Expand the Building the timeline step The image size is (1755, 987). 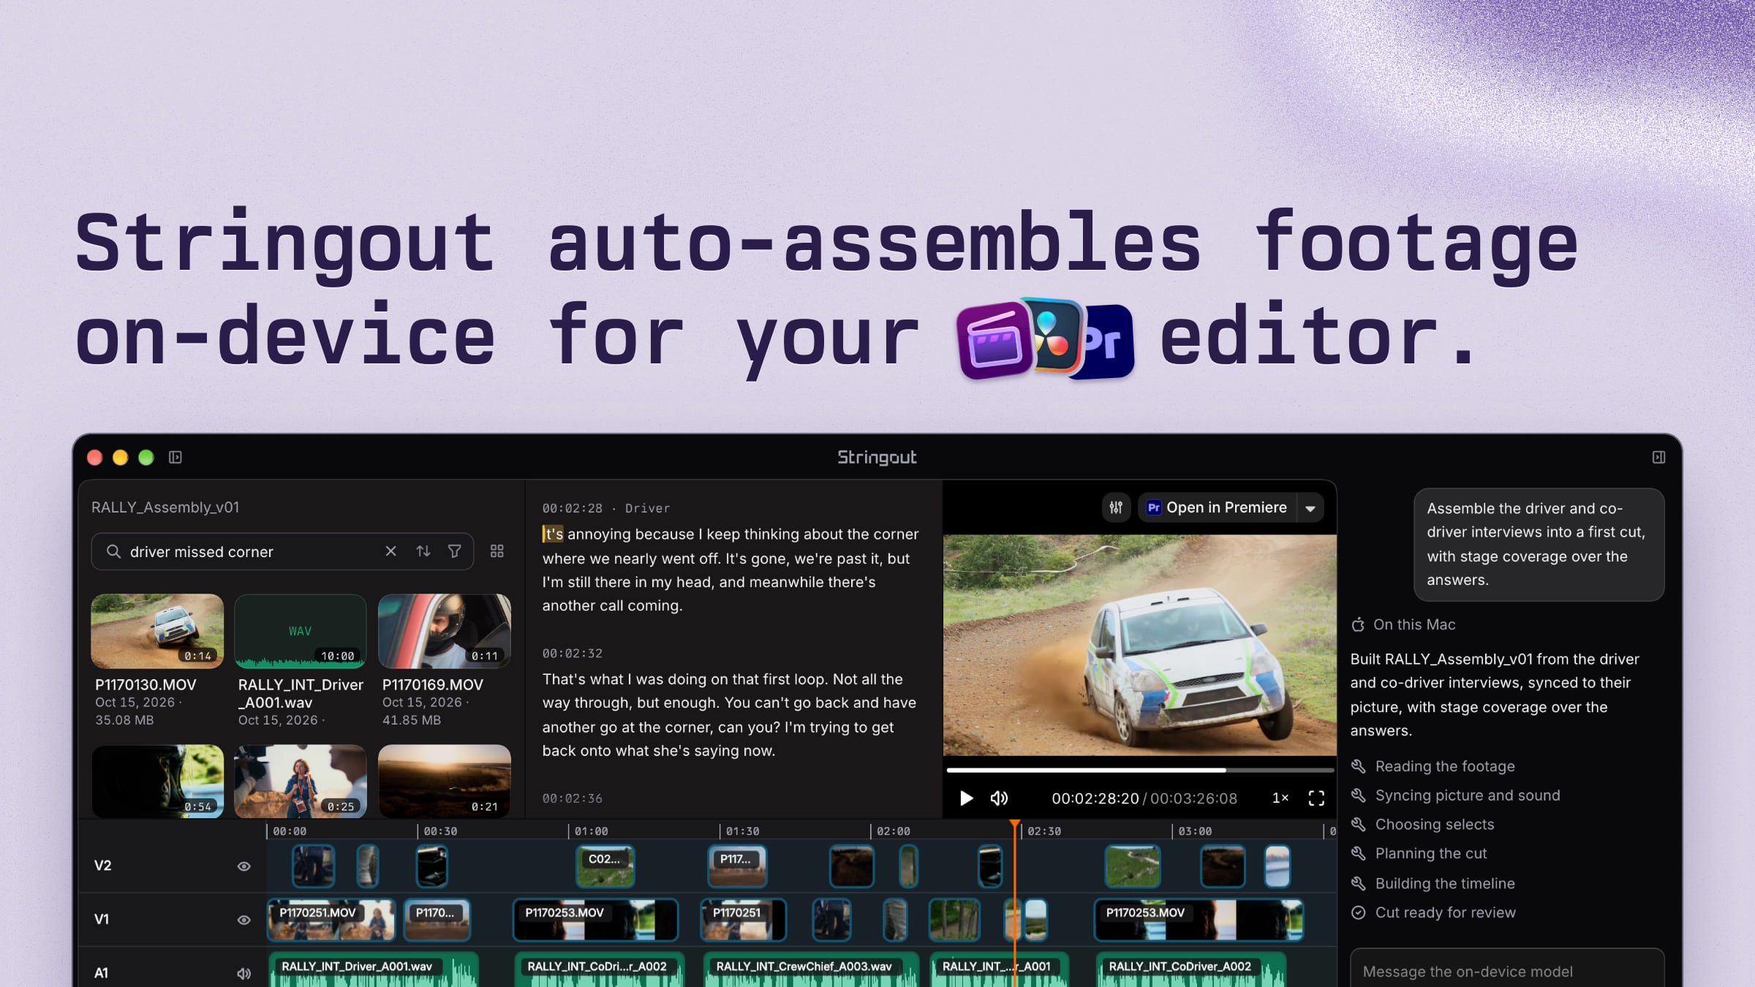pos(1433,883)
